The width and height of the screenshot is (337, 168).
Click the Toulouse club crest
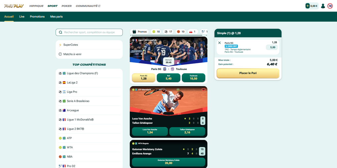tap(172, 69)
